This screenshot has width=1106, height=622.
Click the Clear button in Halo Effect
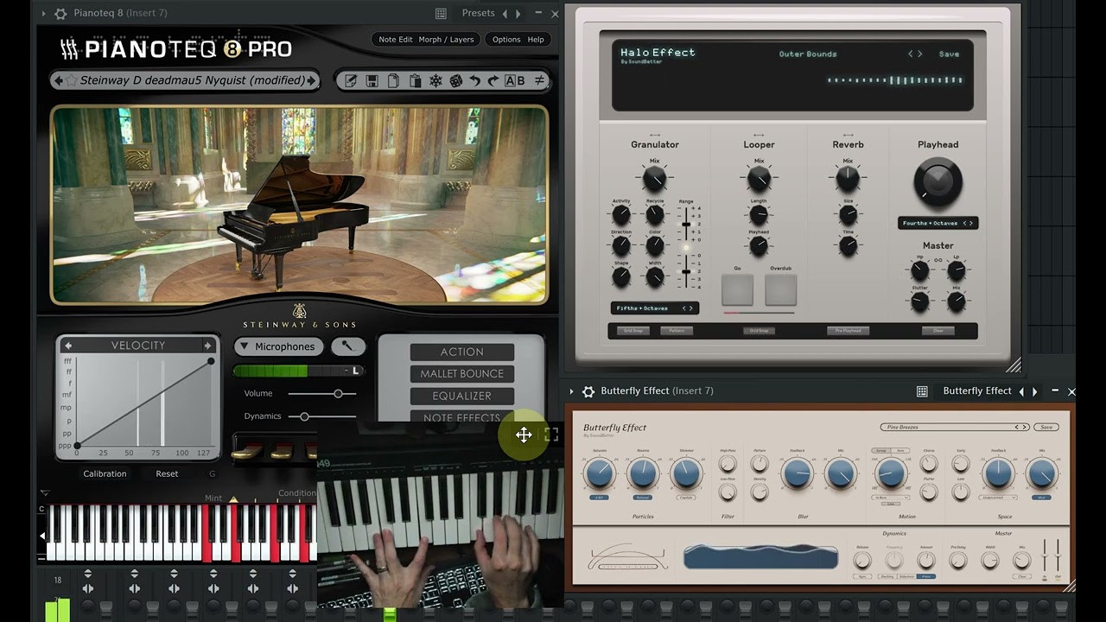[x=938, y=330]
